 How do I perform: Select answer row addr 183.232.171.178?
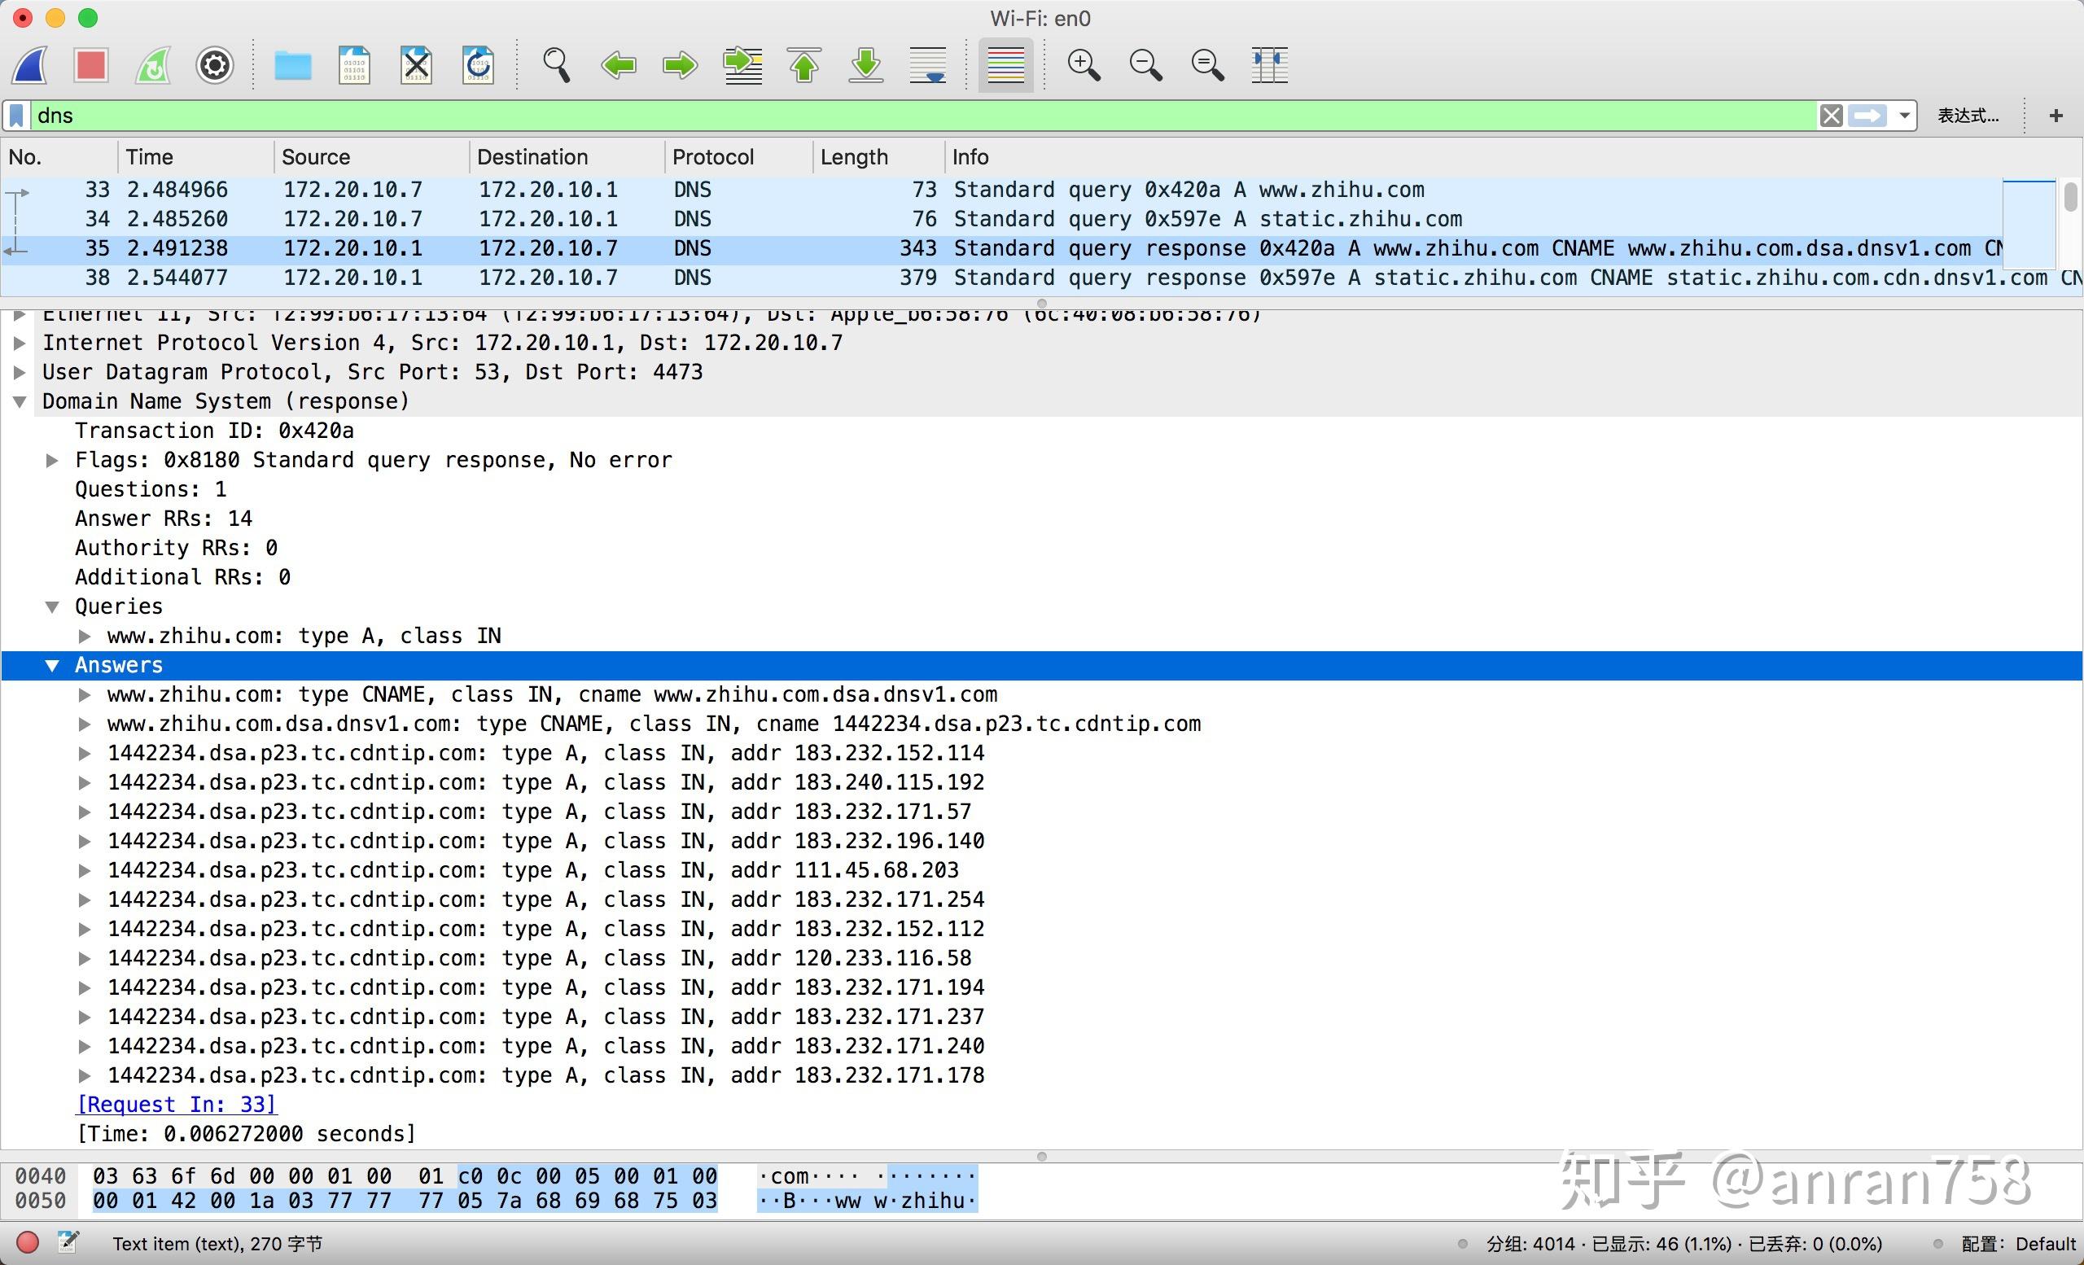(1042, 1075)
